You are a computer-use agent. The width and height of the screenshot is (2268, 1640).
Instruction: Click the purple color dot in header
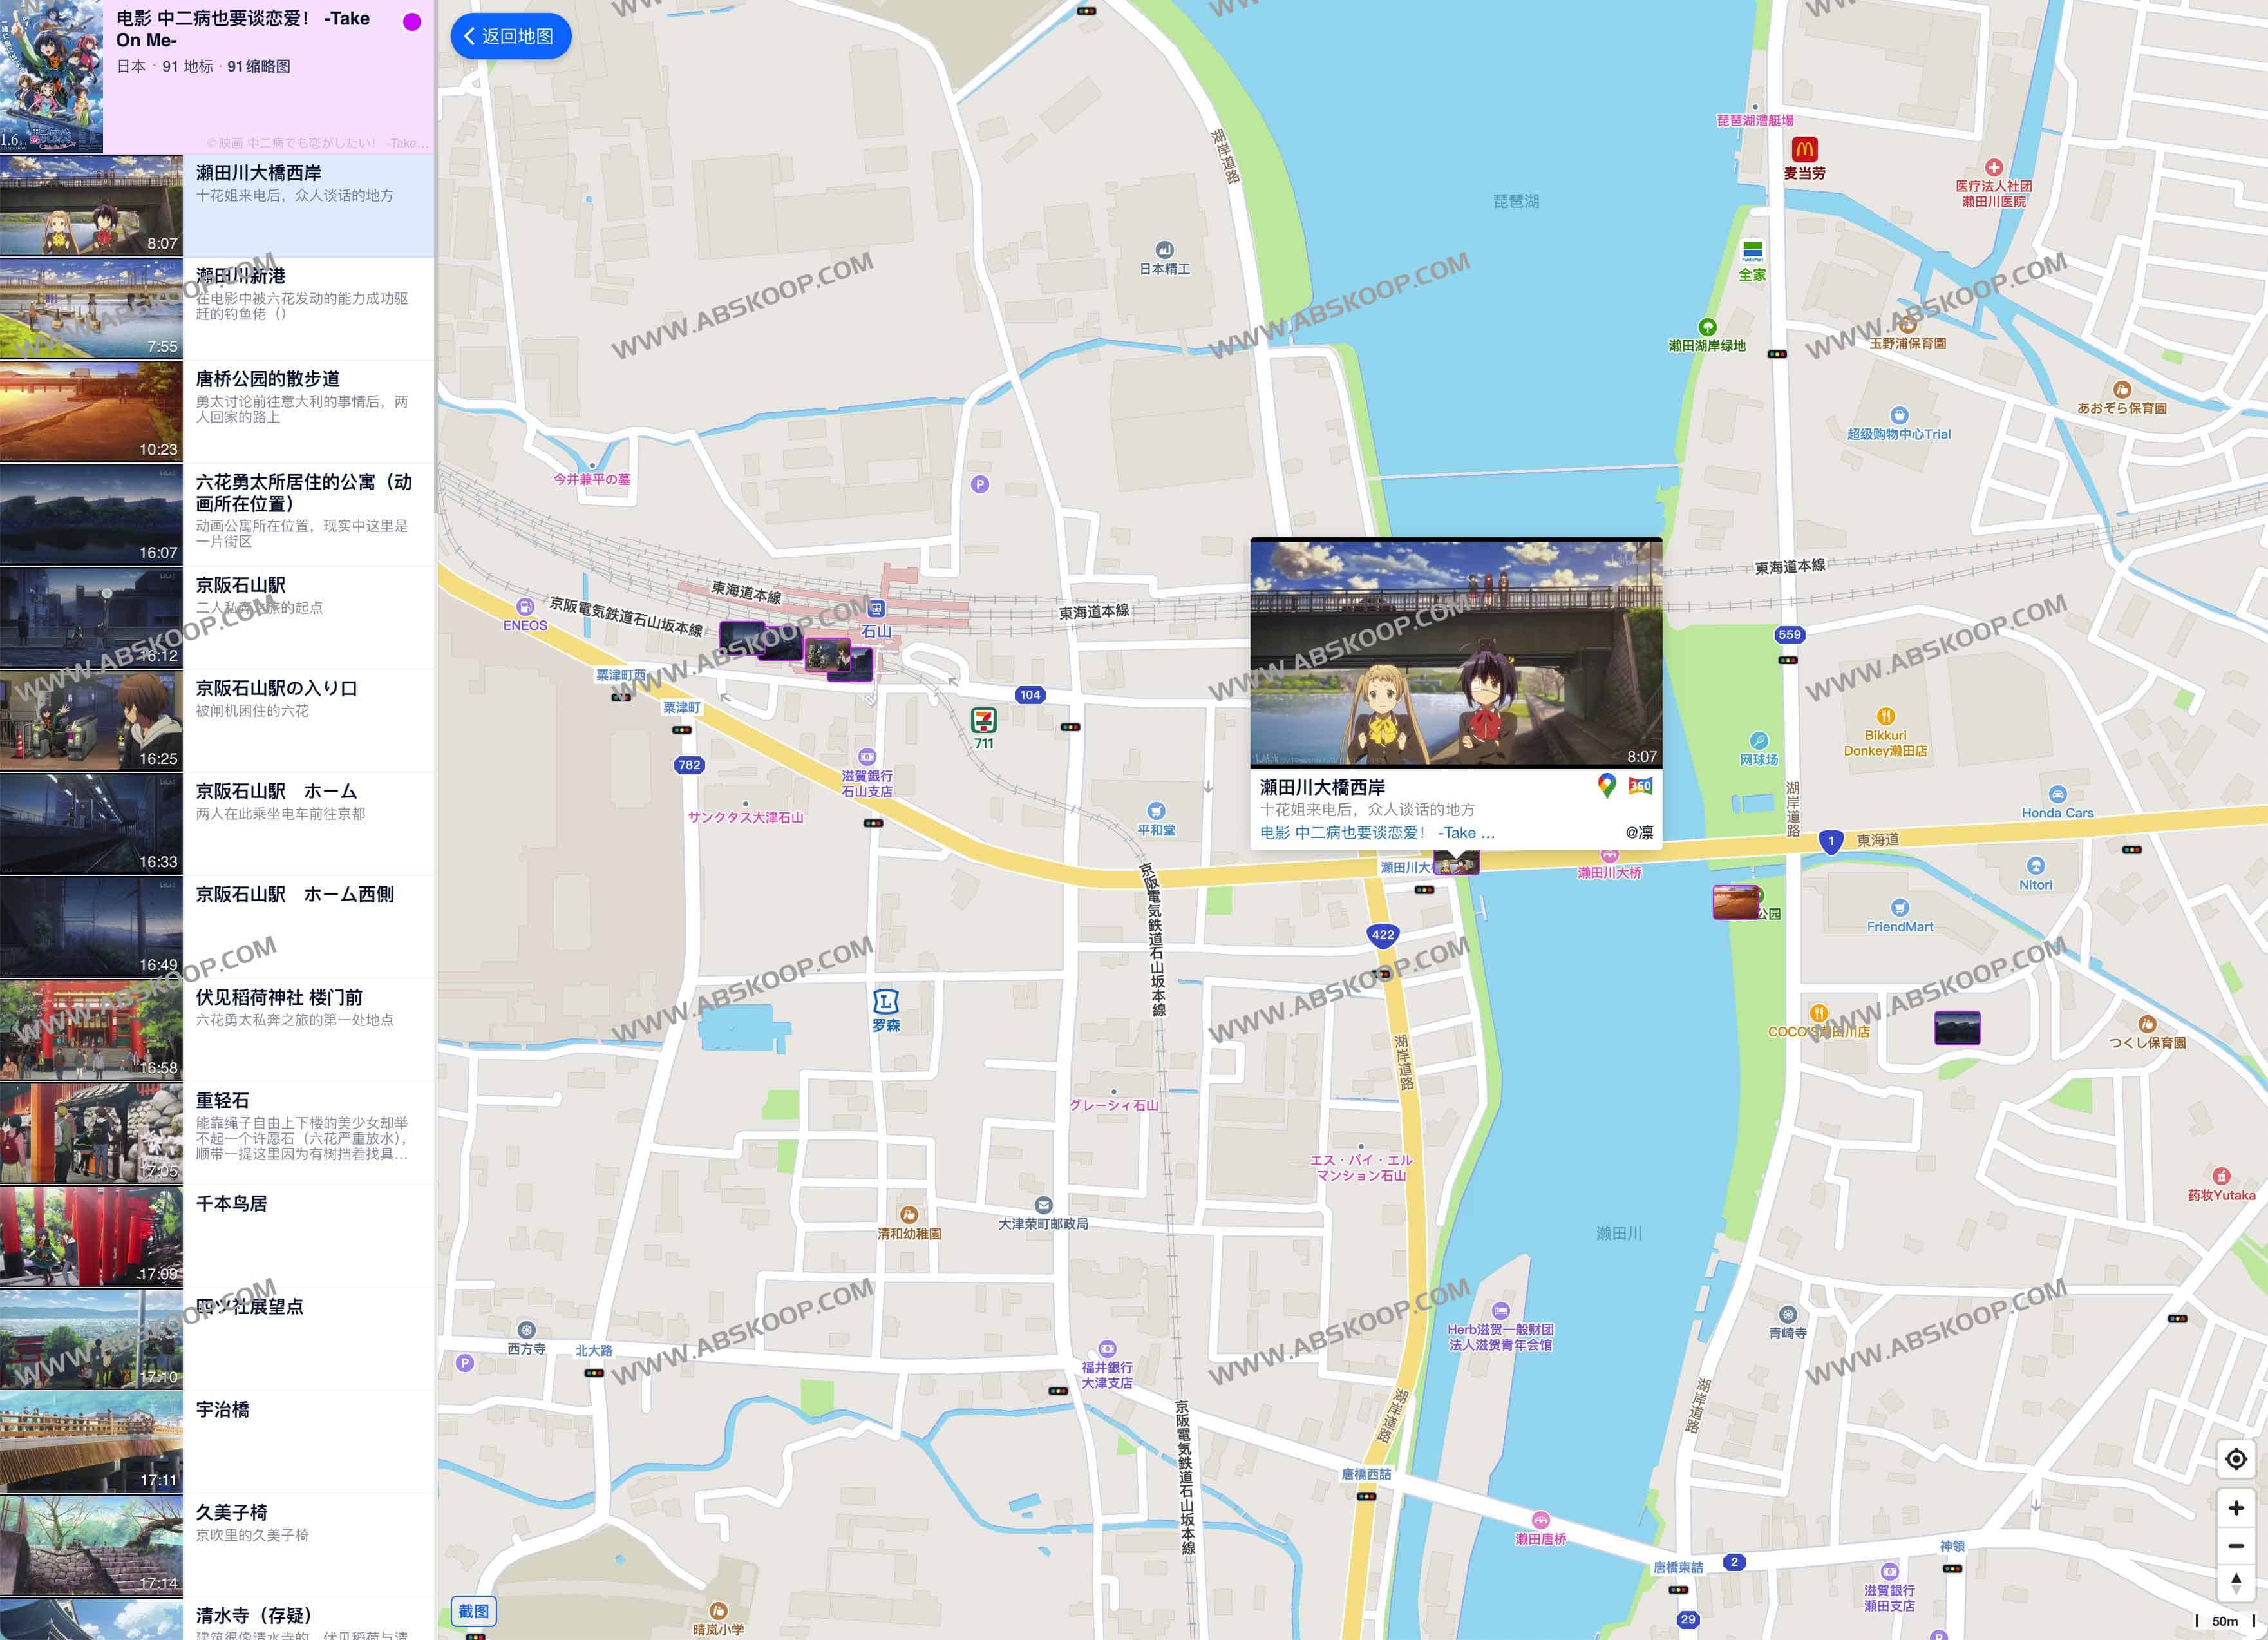pyautogui.click(x=412, y=22)
